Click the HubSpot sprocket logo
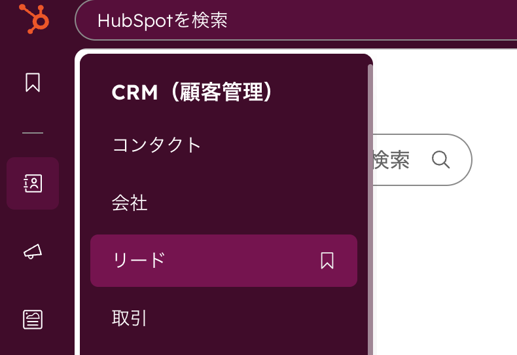The height and width of the screenshot is (355, 517). tap(34, 19)
